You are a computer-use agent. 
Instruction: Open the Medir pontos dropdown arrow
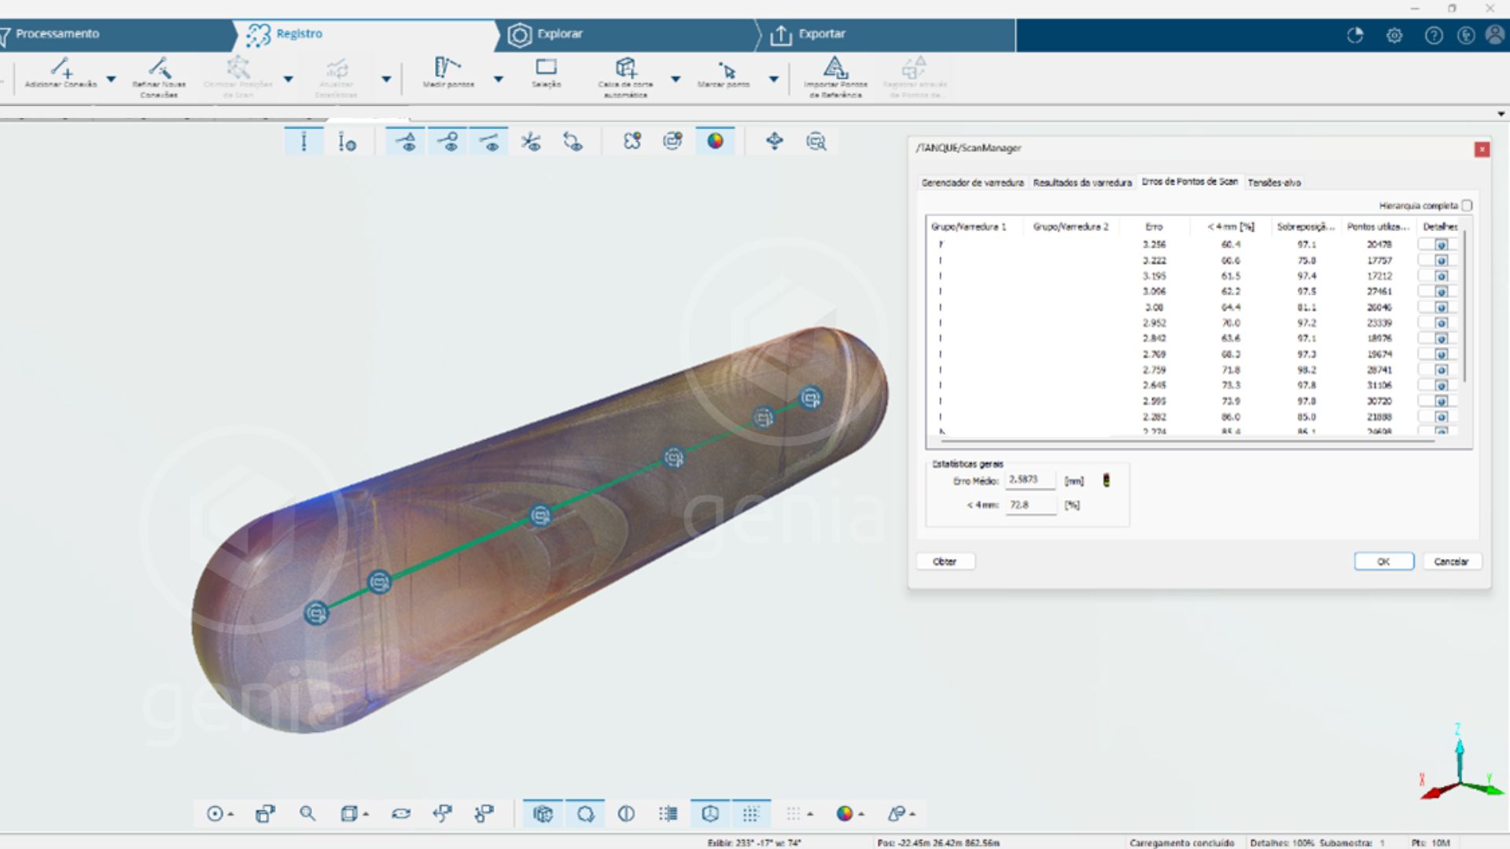coord(499,79)
